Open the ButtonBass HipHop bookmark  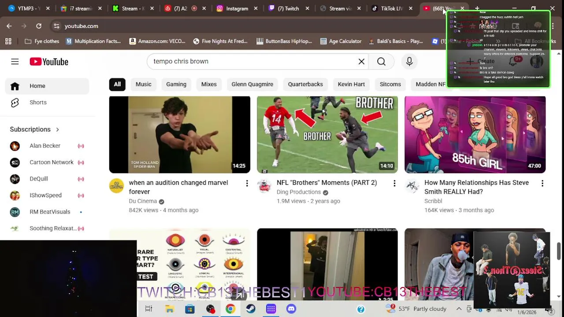pos(284,41)
